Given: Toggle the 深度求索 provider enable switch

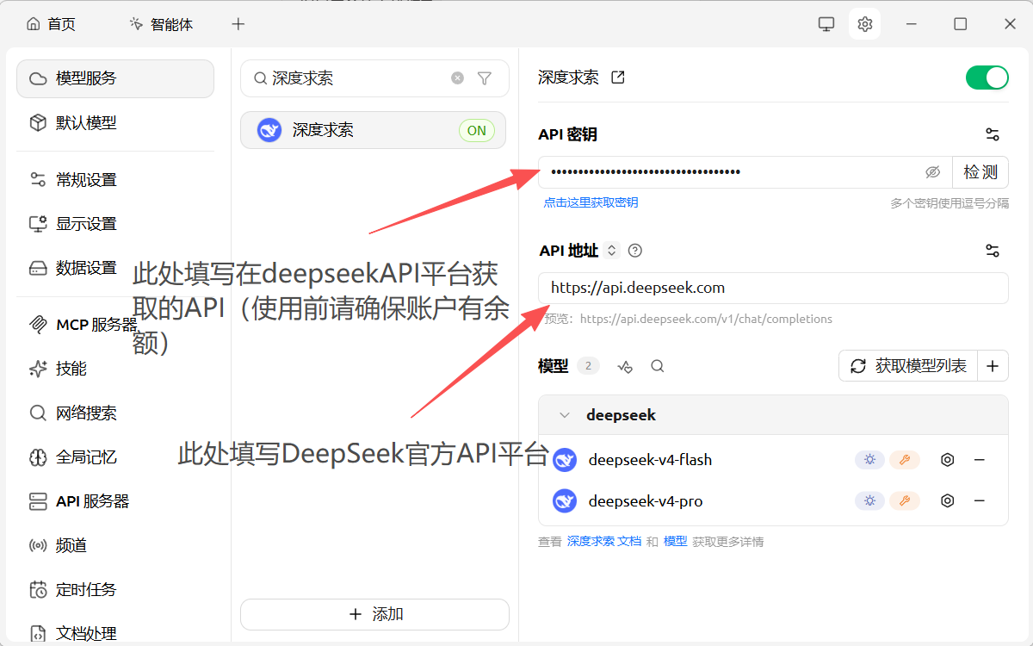Looking at the screenshot, I should [x=987, y=78].
